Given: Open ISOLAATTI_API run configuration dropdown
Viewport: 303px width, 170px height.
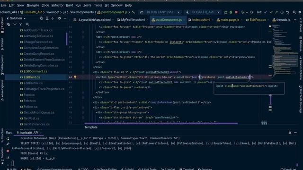Looking at the screenshot, I should tap(203, 12).
